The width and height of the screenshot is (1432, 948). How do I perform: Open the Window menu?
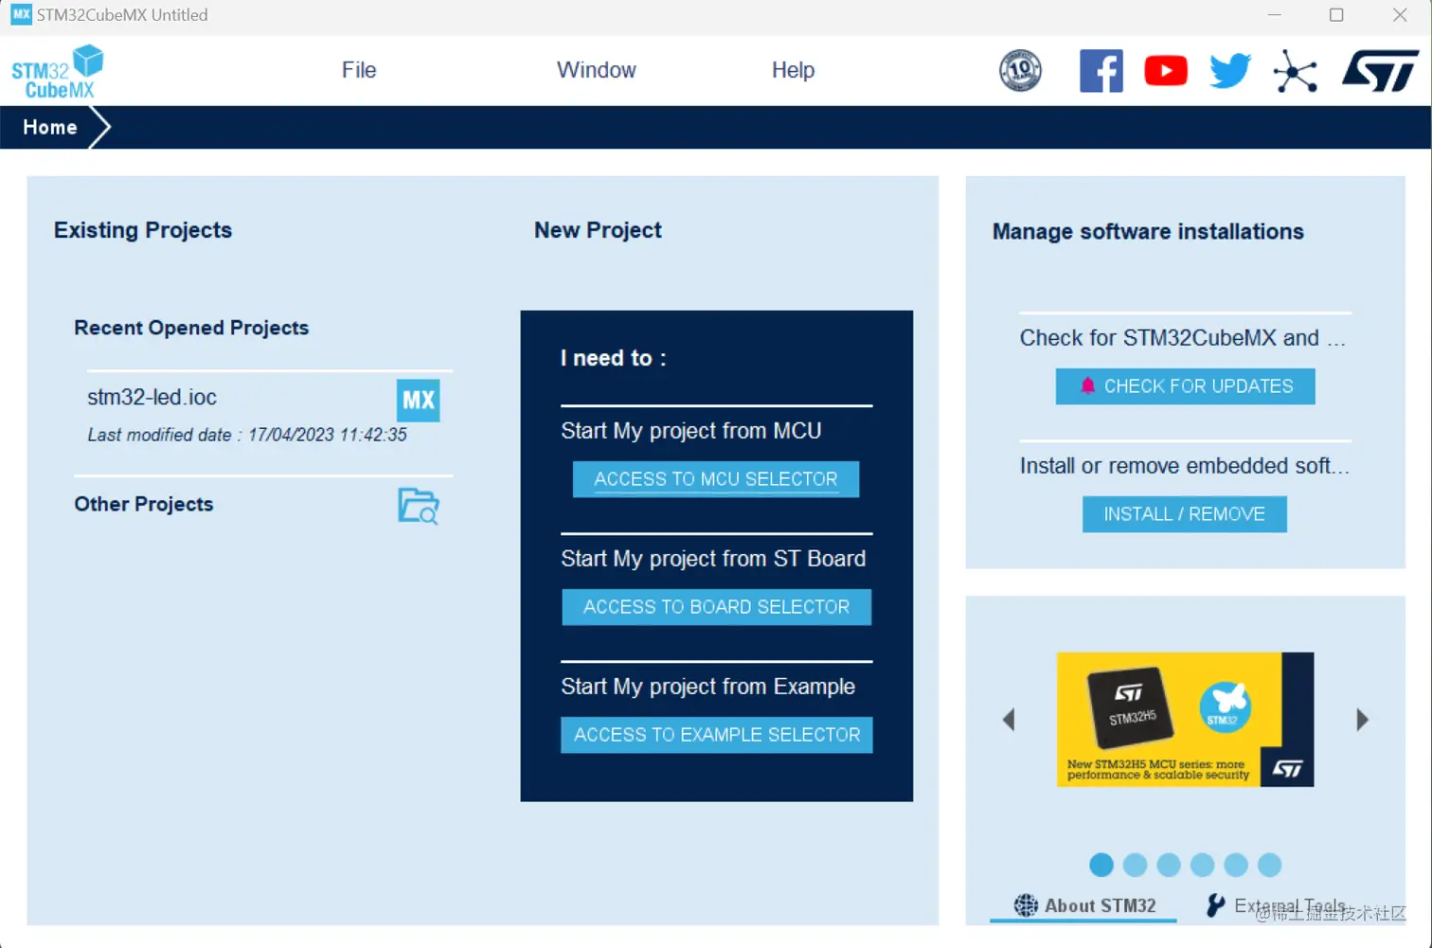[597, 70]
